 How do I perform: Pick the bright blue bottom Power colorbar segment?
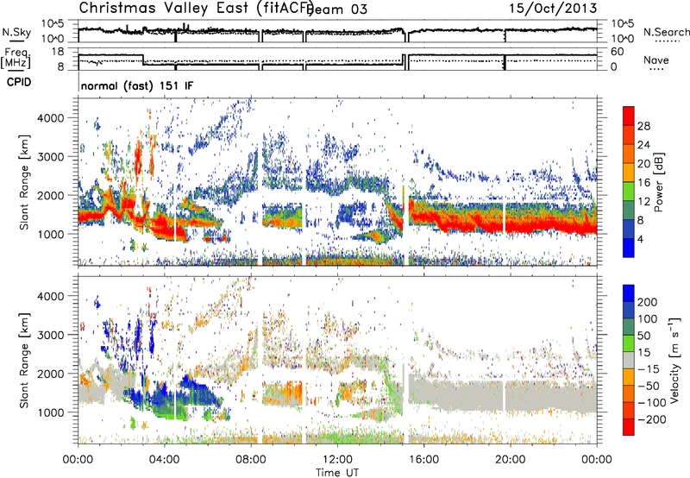click(629, 248)
